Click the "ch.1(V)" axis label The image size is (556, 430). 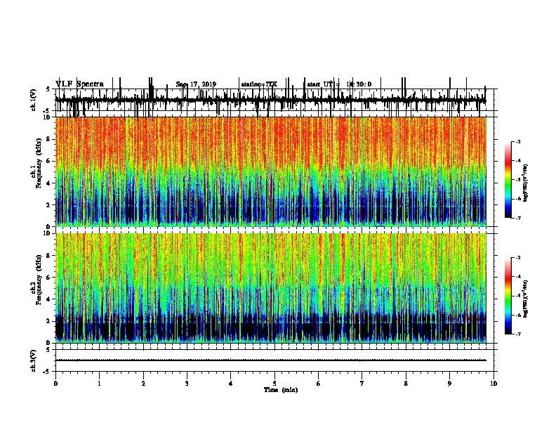pos(34,100)
